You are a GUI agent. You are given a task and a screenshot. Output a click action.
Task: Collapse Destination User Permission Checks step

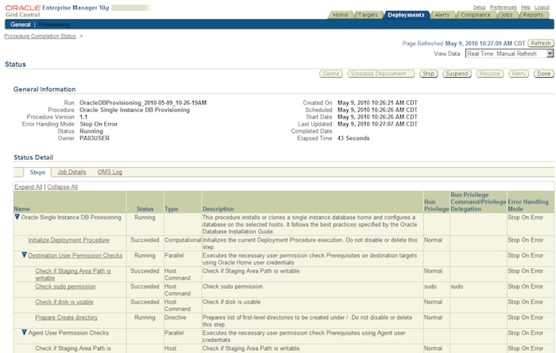pos(24,255)
